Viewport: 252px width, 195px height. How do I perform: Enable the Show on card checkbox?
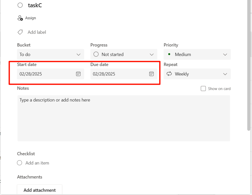coord(203,88)
